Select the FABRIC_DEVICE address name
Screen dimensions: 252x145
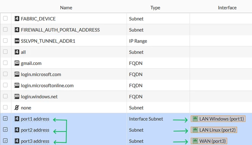point(38,19)
